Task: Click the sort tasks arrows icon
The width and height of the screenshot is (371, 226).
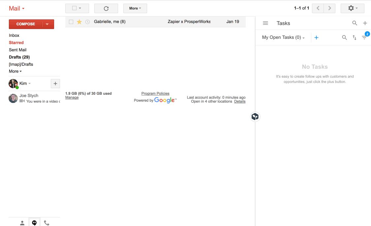Action: pos(355,38)
